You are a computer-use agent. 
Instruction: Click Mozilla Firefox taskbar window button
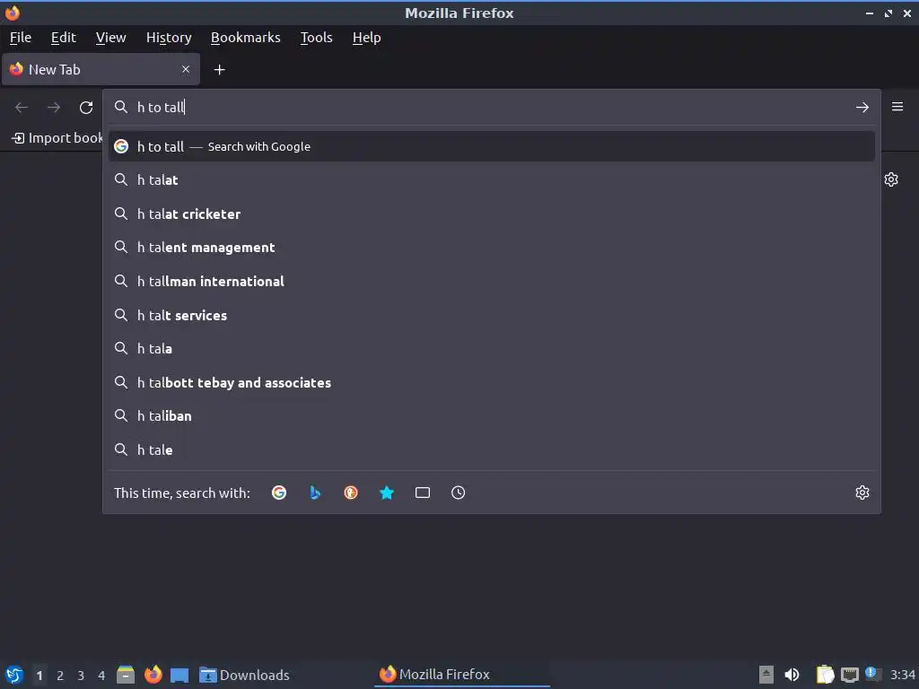462,675
